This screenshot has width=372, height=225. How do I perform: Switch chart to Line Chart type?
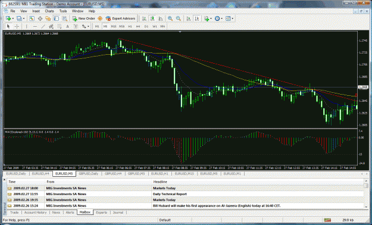pos(161,18)
